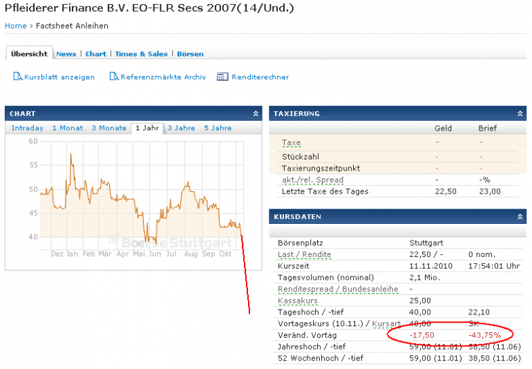Image resolution: width=532 pixels, height=369 pixels.
Task: Click the 52 Wochentief value 38,50 (11.06)
Action: 495,359
